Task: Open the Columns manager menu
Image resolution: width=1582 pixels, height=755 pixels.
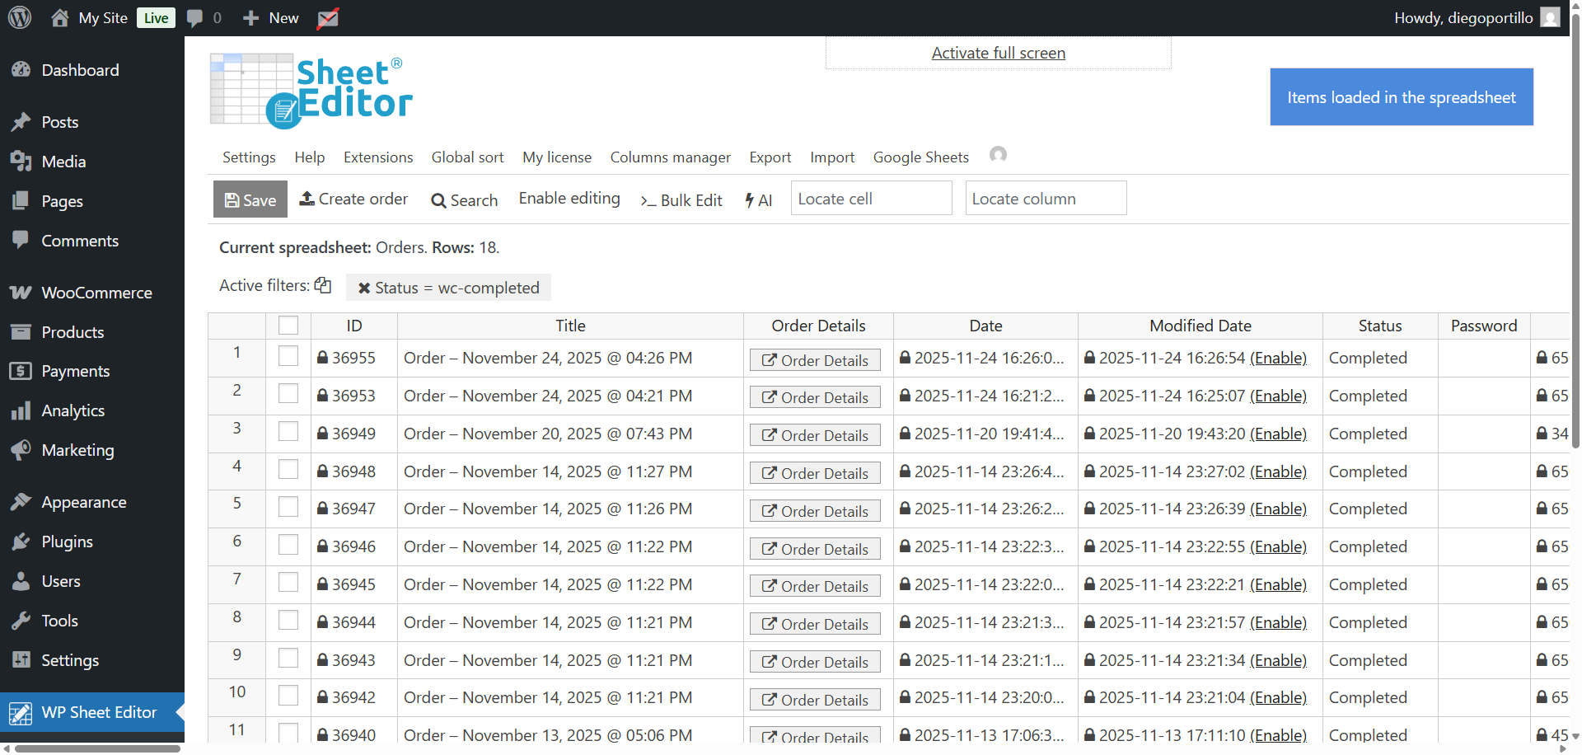Action: pyautogui.click(x=670, y=157)
